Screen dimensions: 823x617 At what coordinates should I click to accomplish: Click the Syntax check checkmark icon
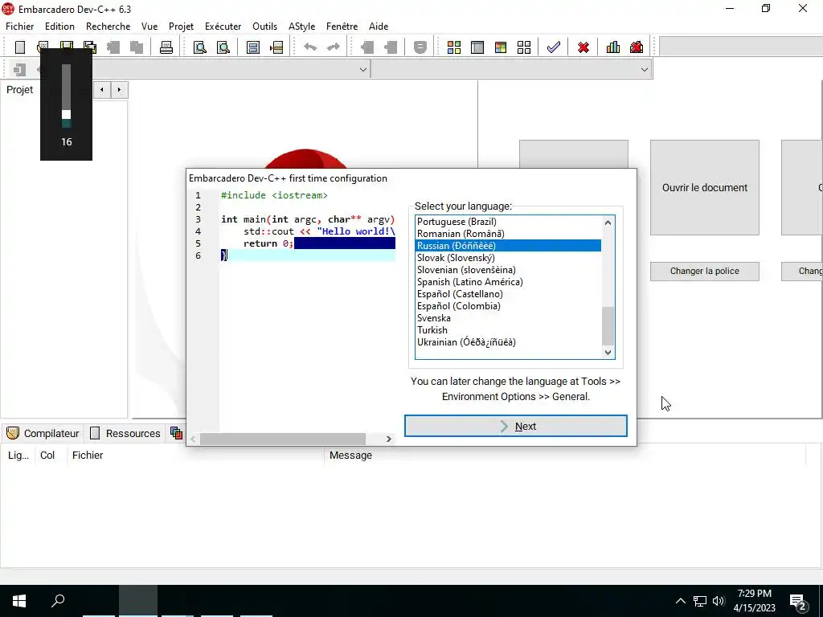[x=553, y=47]
